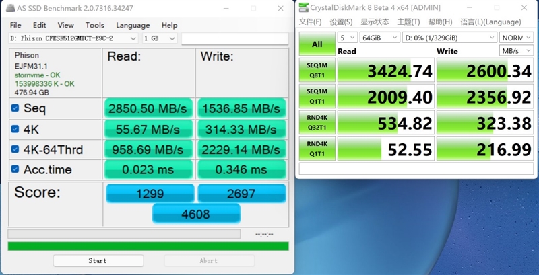
Task: Run the RND4K Q32T1 test
Action: tap(317, 122)
